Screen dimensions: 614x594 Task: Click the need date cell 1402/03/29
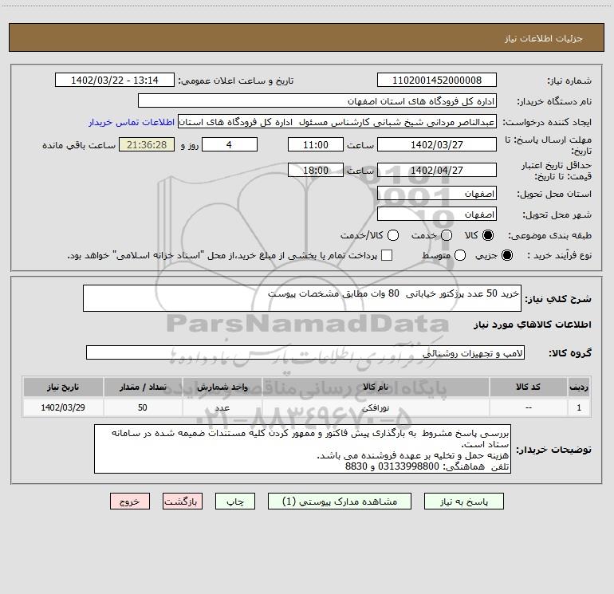tap(63, 407)
